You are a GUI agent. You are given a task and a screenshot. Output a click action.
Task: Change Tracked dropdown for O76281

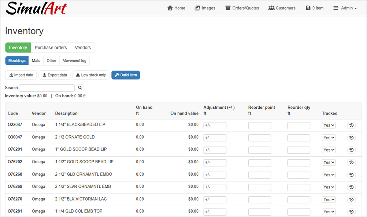point(329,212)
